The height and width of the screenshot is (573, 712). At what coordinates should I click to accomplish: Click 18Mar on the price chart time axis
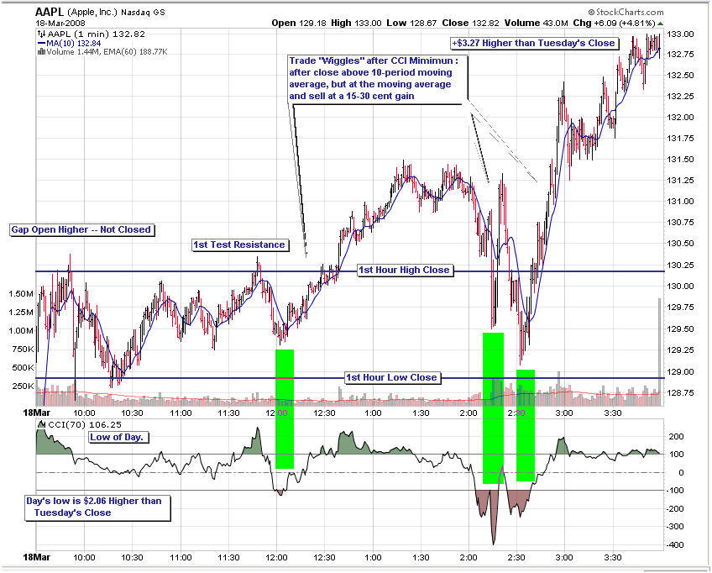coord(37,413)
